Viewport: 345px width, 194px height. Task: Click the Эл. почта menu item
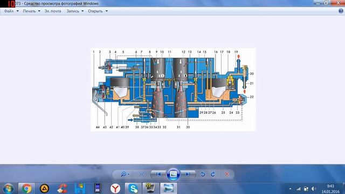tap(53, 11)
